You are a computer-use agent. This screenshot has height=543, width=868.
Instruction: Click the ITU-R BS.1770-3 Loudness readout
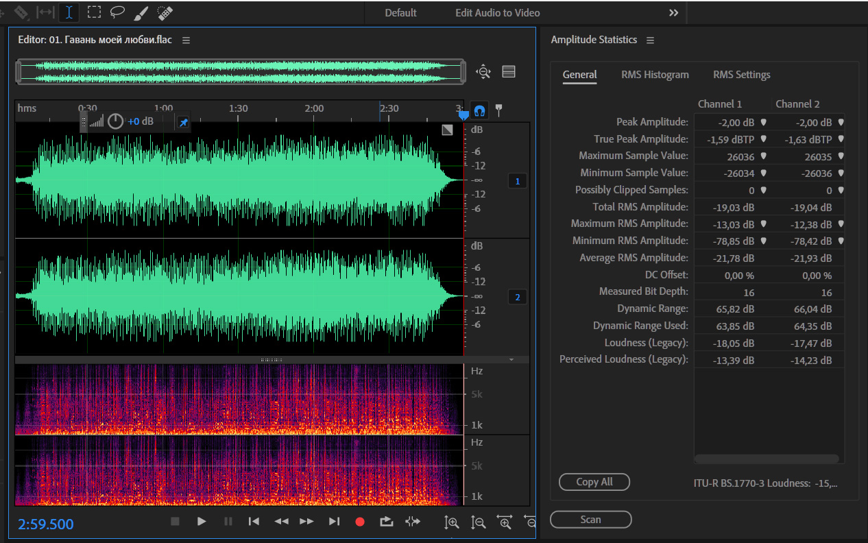click(x=766, y=483)
